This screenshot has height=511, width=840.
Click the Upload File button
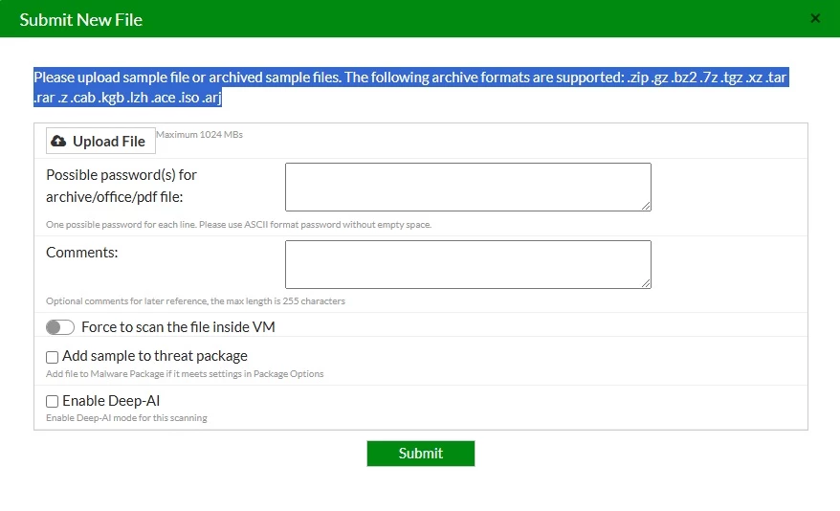[x=100, y=141]
